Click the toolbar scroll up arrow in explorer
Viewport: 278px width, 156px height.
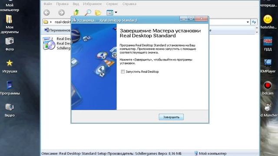(257, 28)
